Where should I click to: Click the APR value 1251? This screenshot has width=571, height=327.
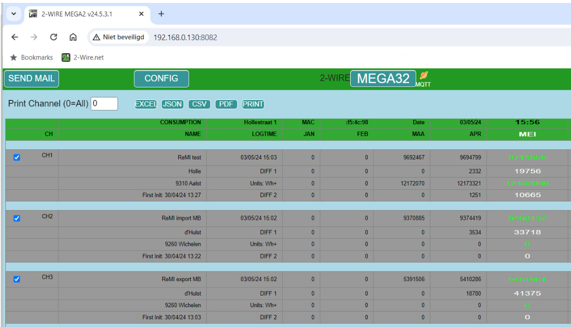pos(475,195)
